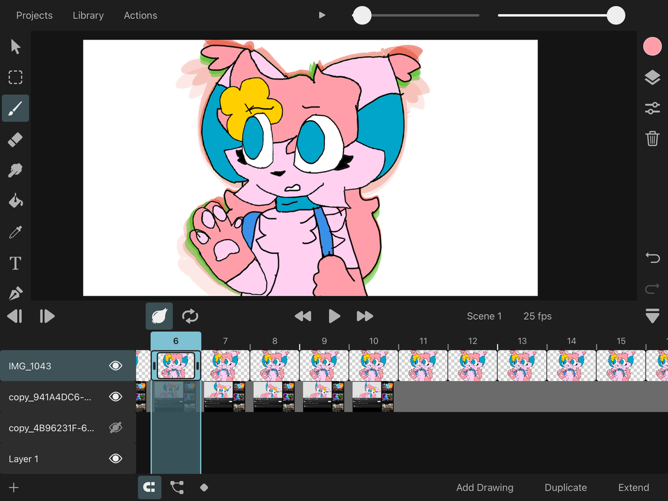
Task: Undo the last action
Action: click(652, 257)
